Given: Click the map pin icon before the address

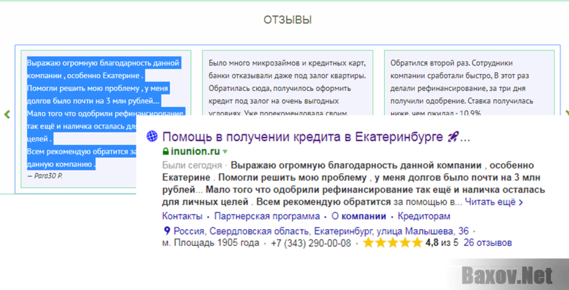Looking at the screenshot, I should 167,231.
